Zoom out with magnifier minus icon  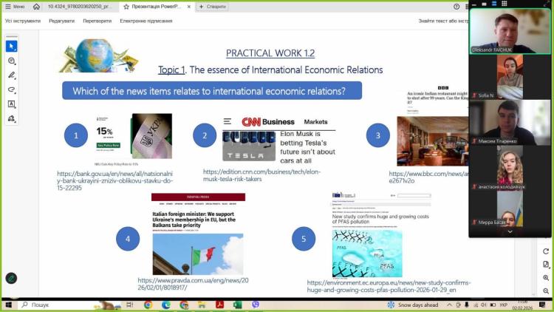click(546, 291)
